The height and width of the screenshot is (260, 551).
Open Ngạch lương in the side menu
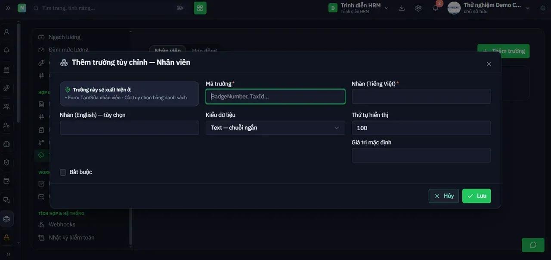point(65,37)
